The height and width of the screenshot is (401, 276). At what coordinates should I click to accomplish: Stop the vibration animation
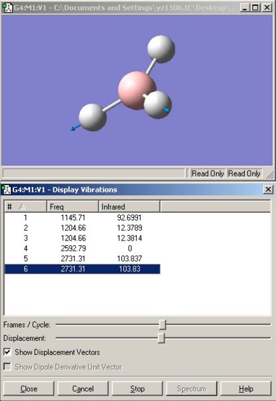pyautogui.click(x=137, y=389)
